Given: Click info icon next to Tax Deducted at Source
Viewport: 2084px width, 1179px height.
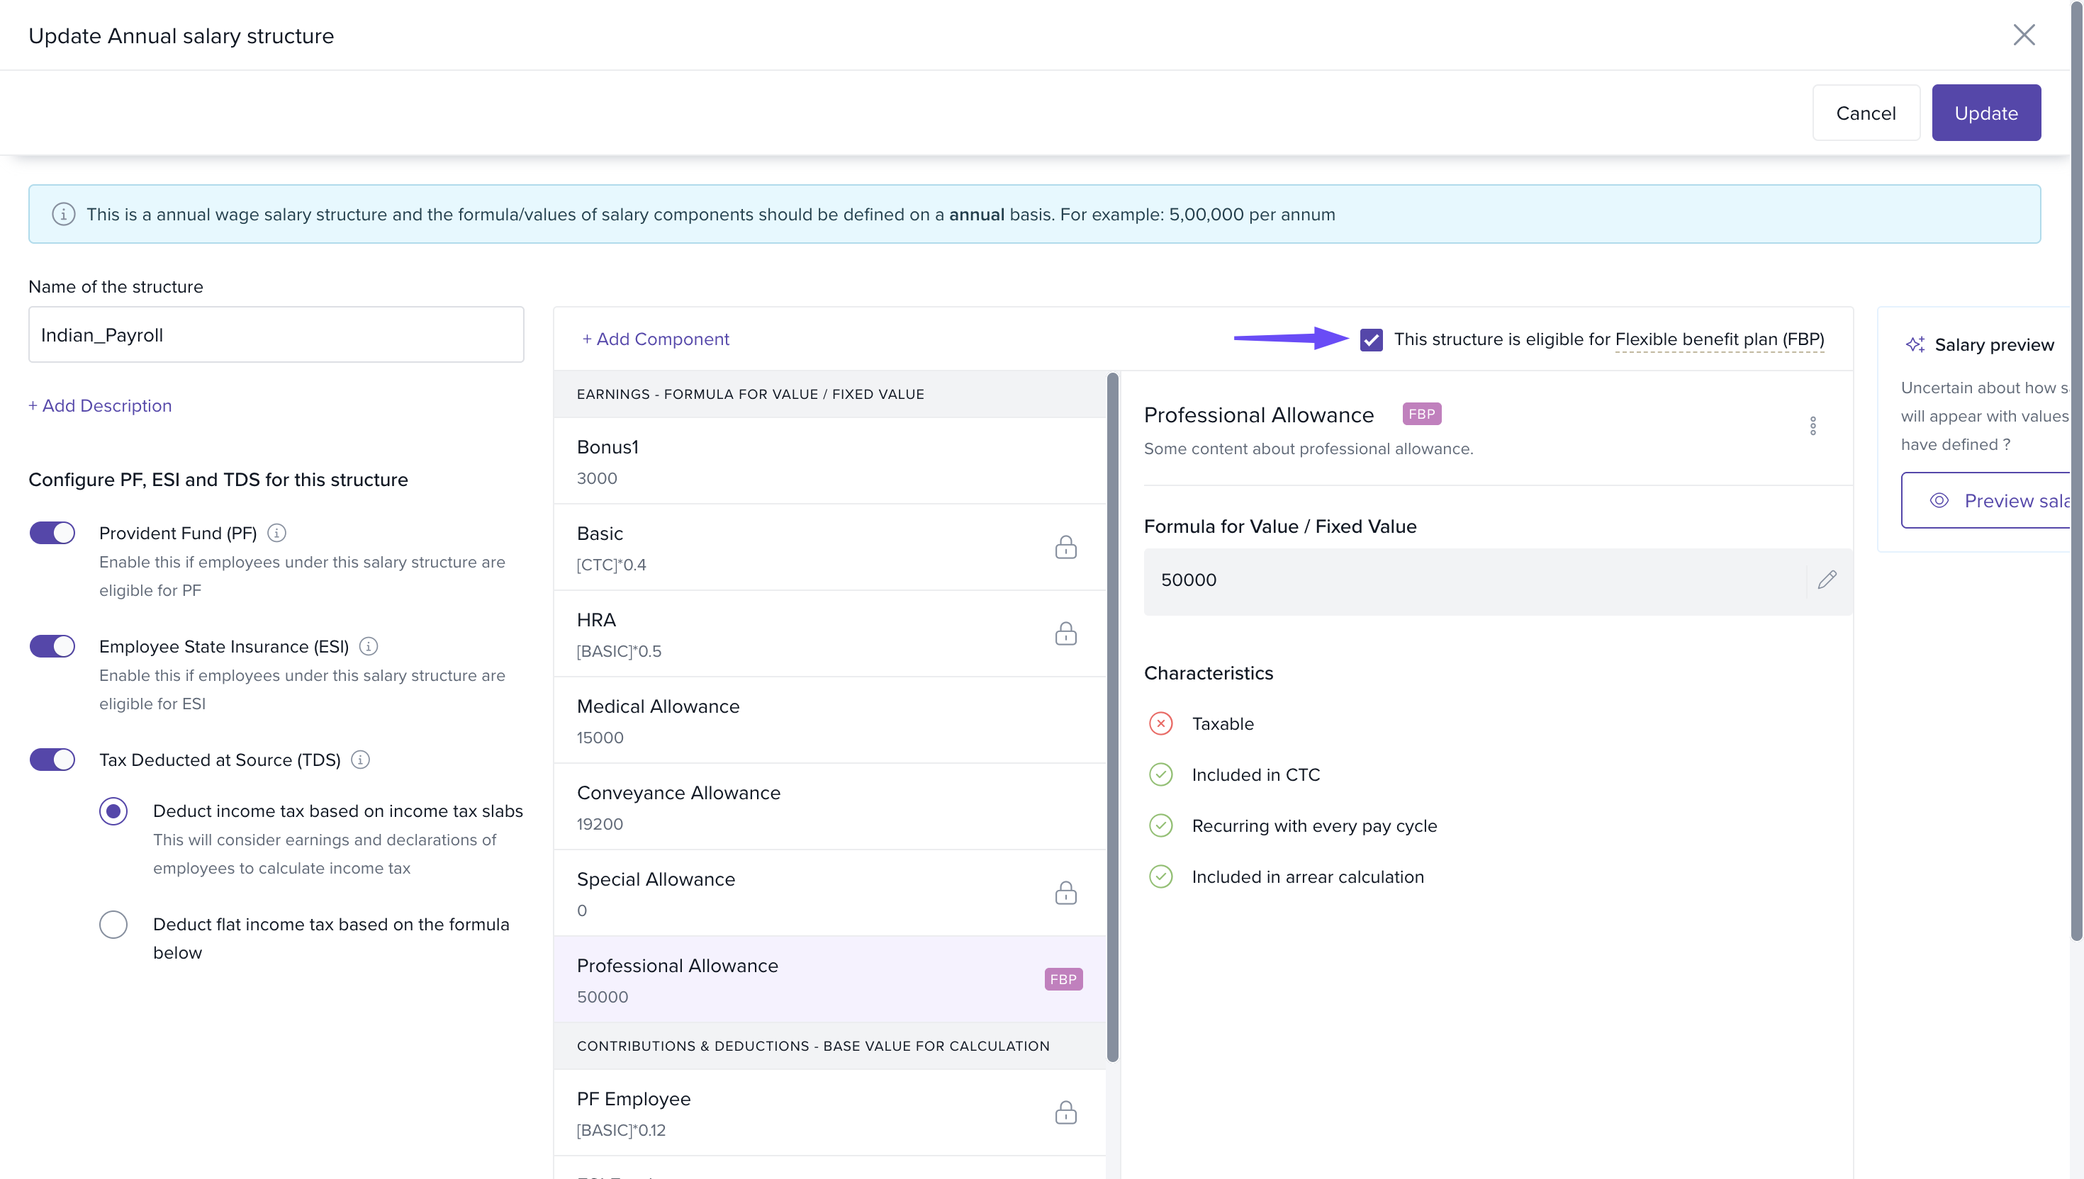Looking at the screenshot, I should pos(360,760).
